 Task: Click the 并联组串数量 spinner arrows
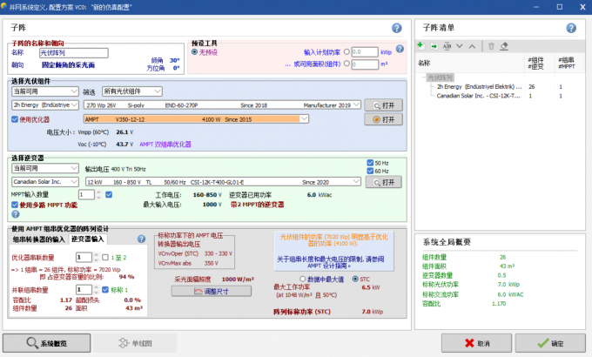[x=97, y=290]
